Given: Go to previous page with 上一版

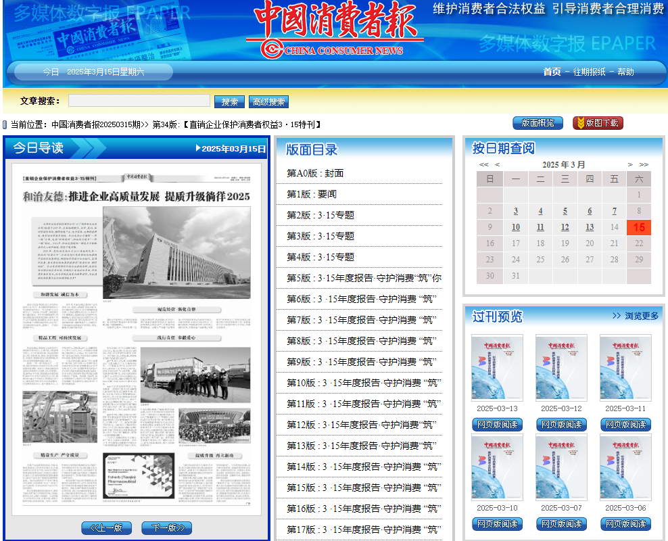Looking at the screenshot, I should pos(107,527).
